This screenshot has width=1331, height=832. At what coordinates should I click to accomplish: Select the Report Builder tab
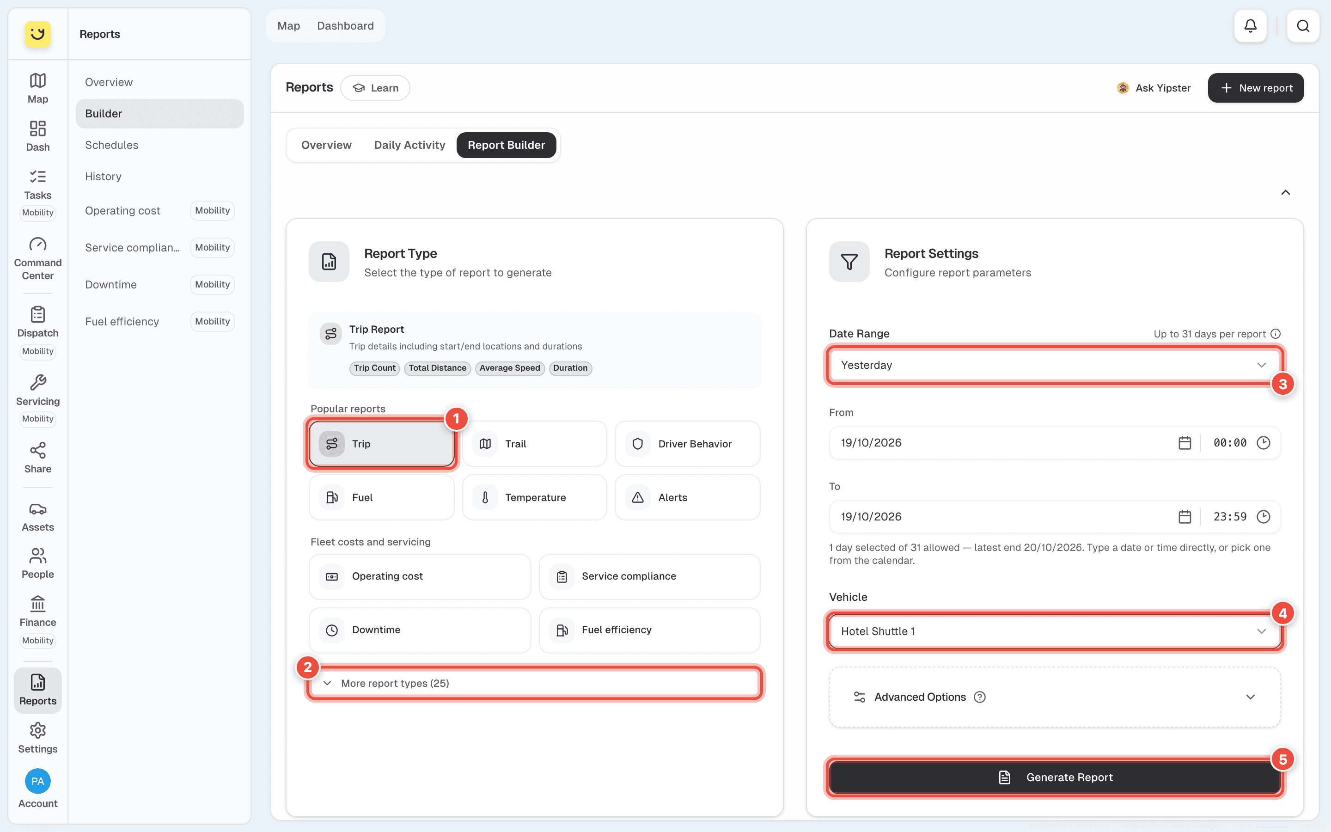(x=506, y=145)
